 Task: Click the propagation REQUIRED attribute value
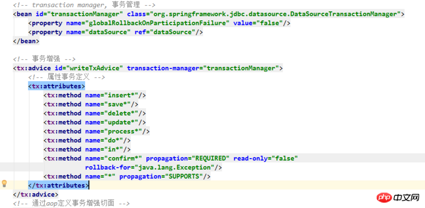[x=210, y=159]
